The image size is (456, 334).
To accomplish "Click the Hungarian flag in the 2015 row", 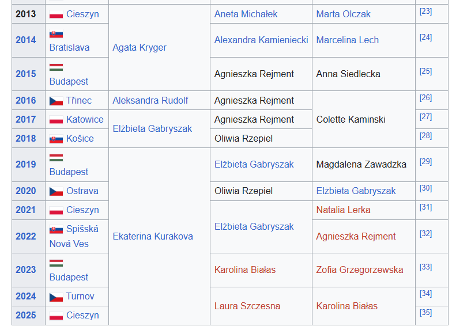I will click(x=56, y=67).
